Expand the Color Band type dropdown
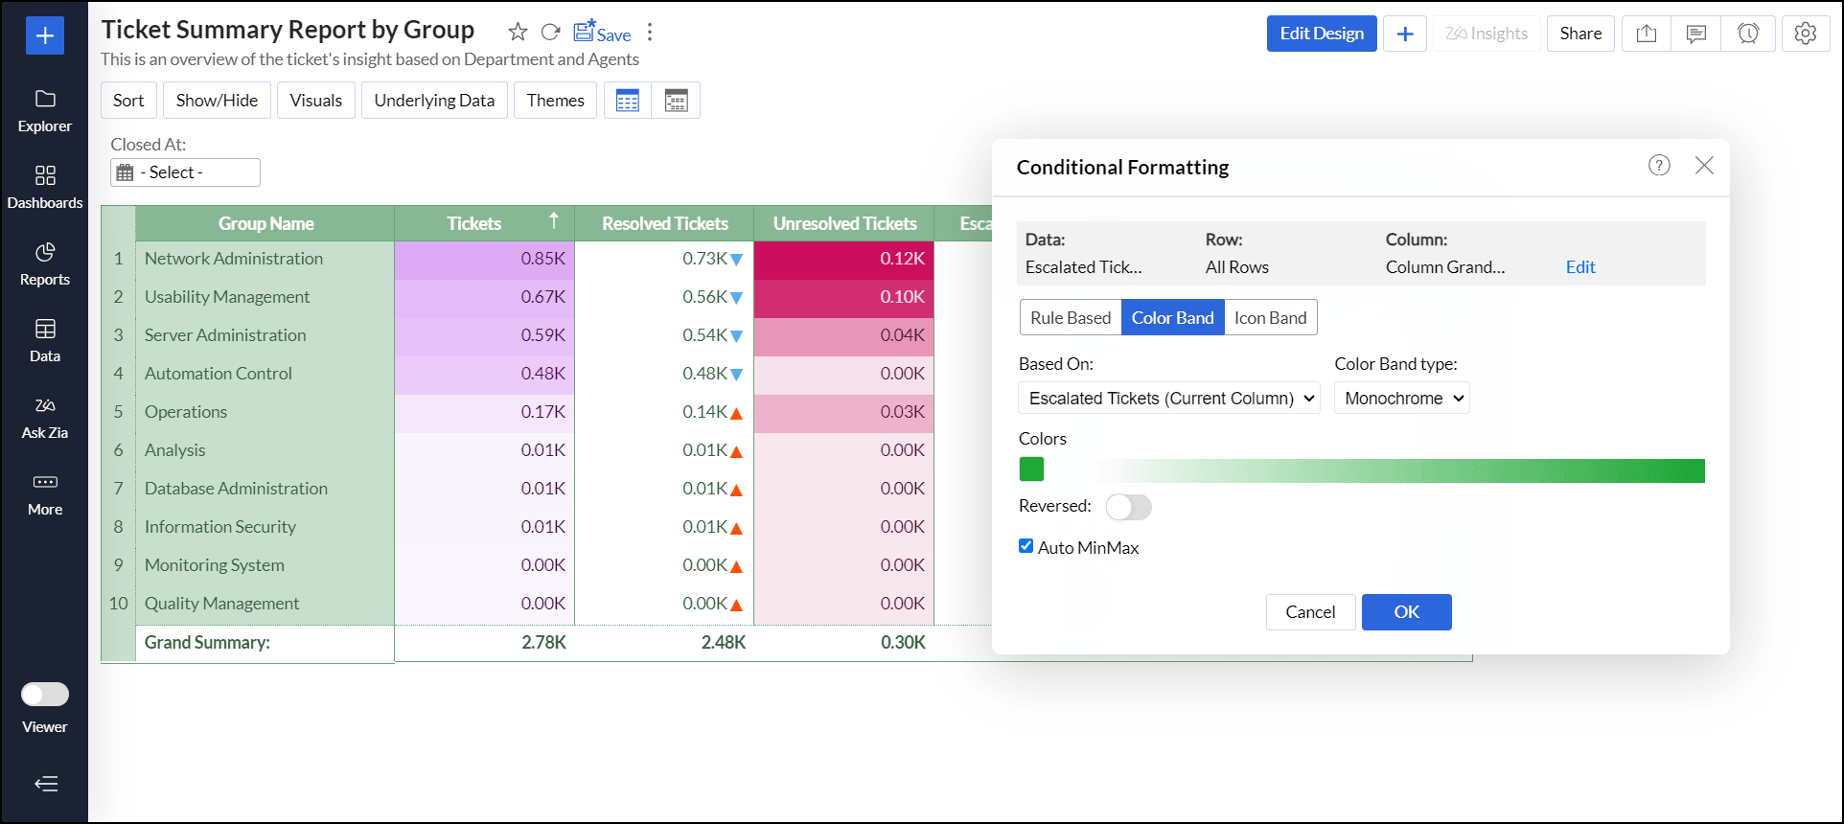This screenshot has height=824, width=1844. click(x=1402, y=399)
